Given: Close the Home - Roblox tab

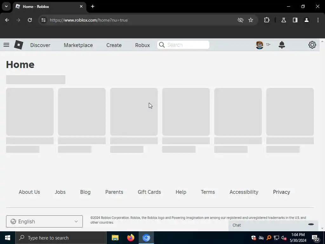Looking at the screenshot, I should (x=81, y=6).
